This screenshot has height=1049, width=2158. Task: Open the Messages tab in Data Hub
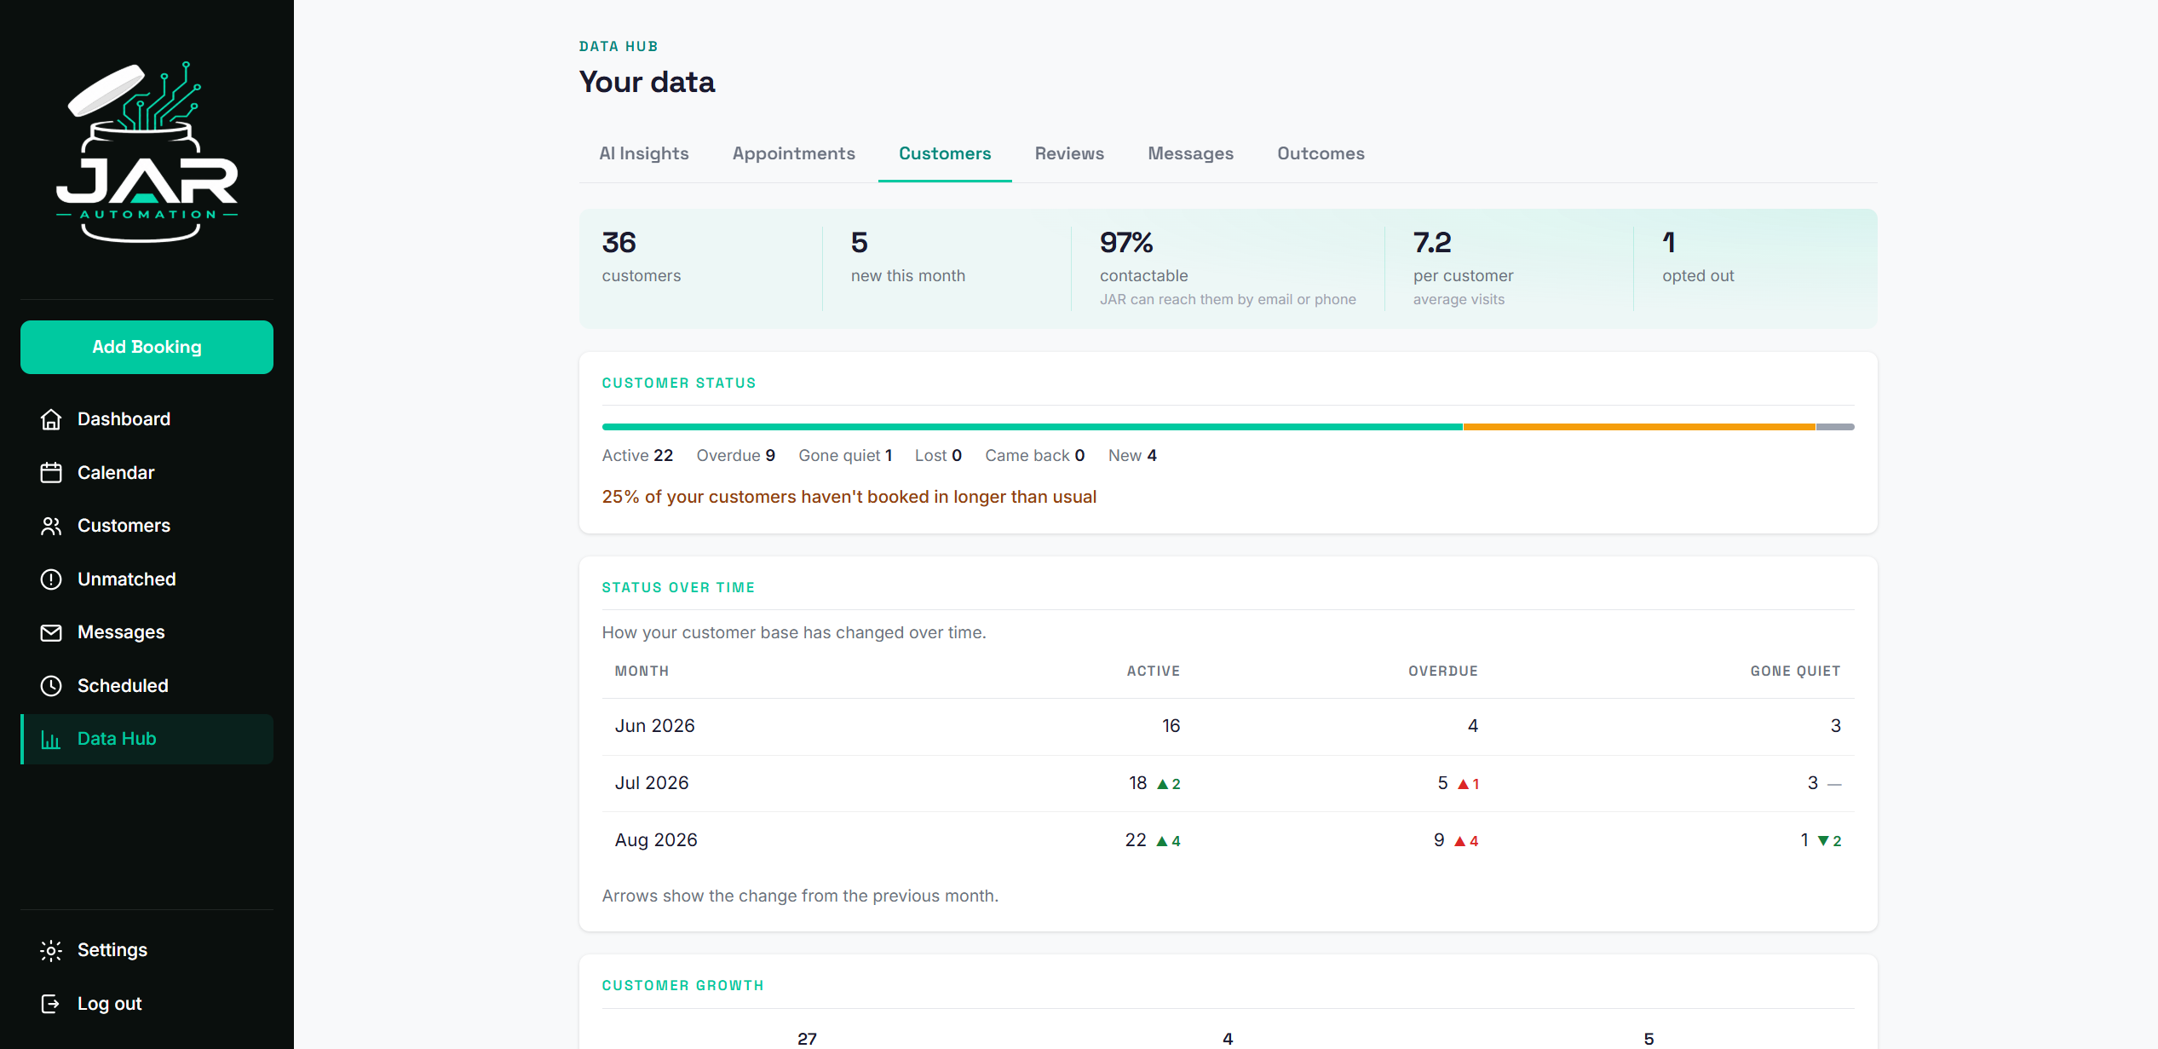[x=1190, y=153]
